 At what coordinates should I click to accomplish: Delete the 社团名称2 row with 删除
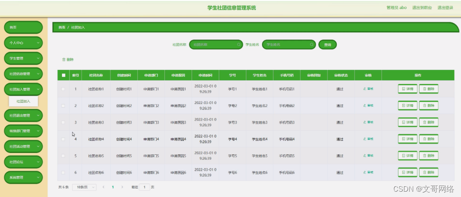(428, 105)
